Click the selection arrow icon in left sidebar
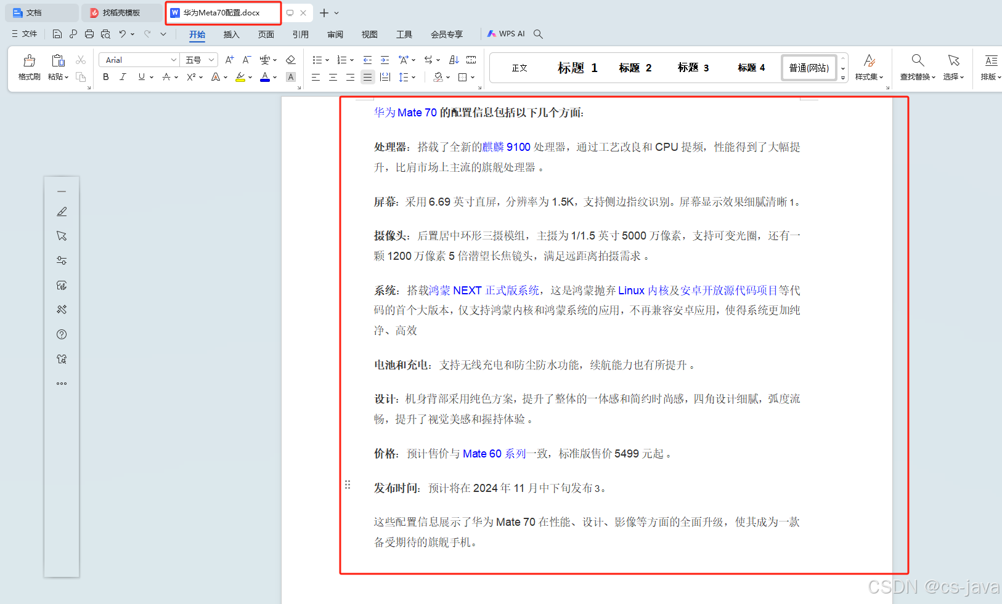The height and width of the screenshot is (604, 1002). click(62, 236)
